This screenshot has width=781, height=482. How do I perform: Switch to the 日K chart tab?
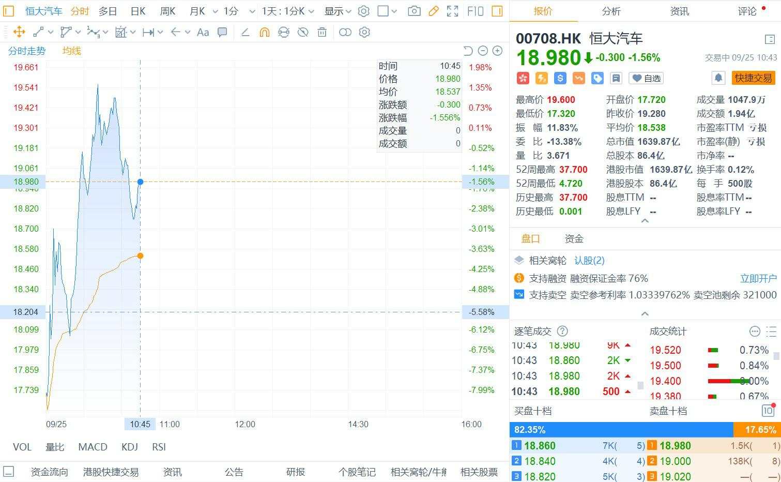point(138,11)
